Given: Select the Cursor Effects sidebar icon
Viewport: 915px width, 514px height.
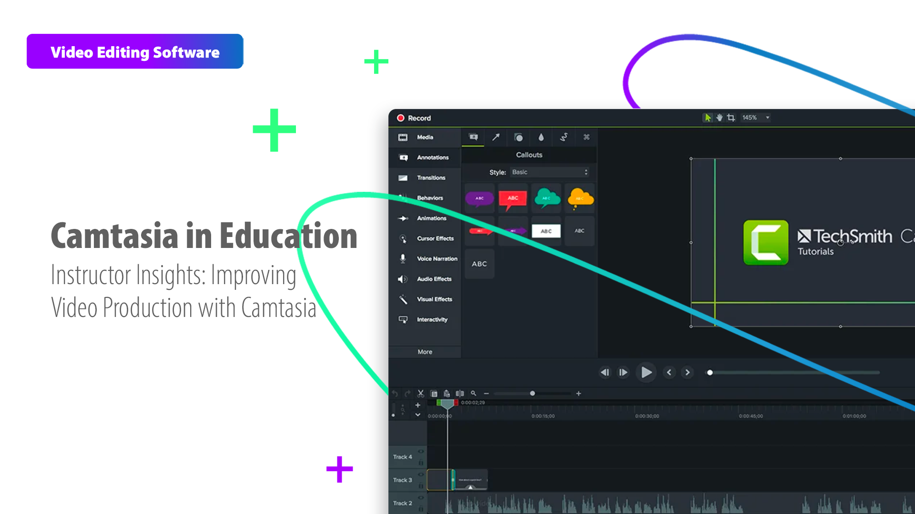Looking at the screenshot, I should [x=403, y=238].
